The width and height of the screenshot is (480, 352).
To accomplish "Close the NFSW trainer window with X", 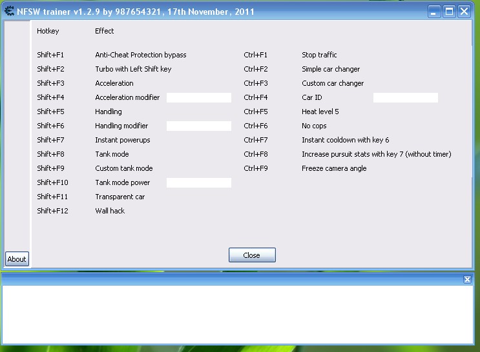I will point(464,12).
